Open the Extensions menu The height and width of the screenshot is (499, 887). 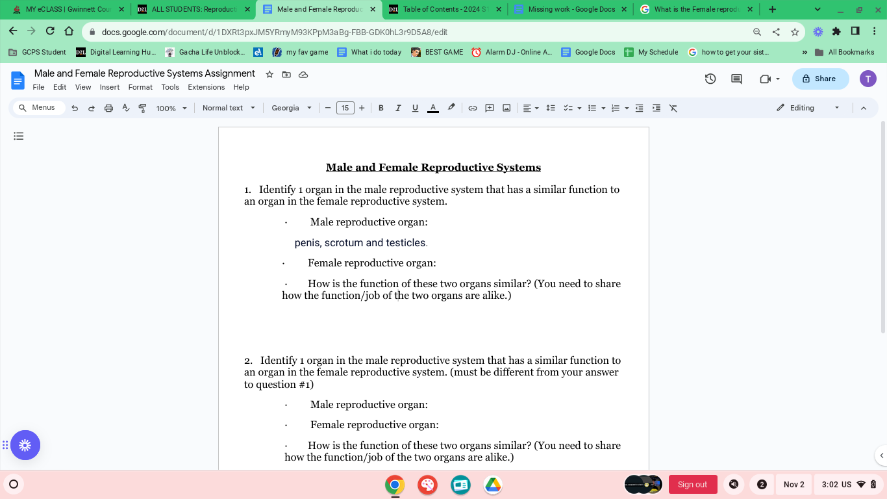206,87
